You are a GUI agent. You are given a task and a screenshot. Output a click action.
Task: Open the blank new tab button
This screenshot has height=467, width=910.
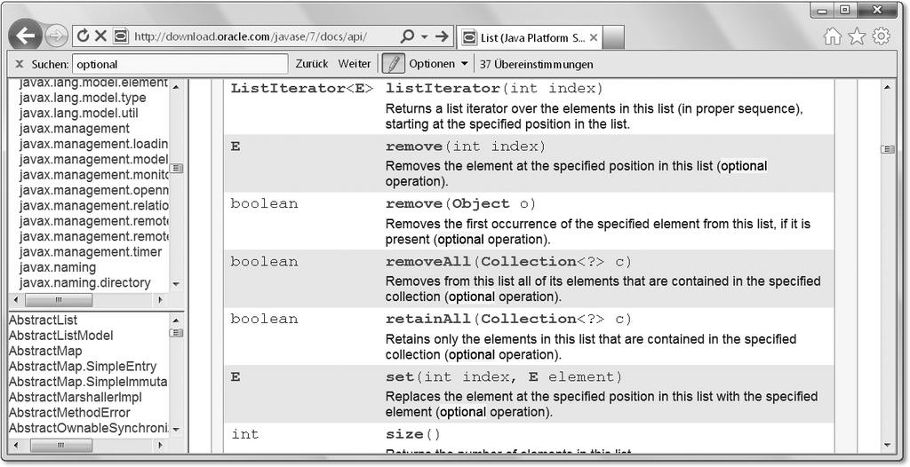pos(613,37)
